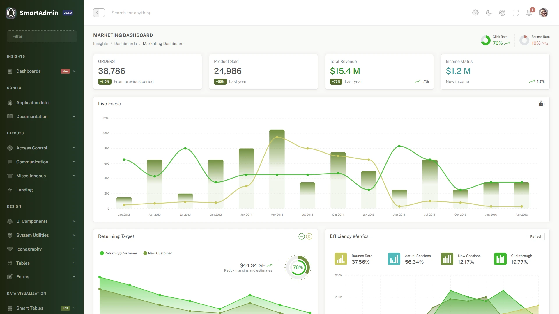Click the Search for anything field
The image size is (559, 314).
pos(131,13)
